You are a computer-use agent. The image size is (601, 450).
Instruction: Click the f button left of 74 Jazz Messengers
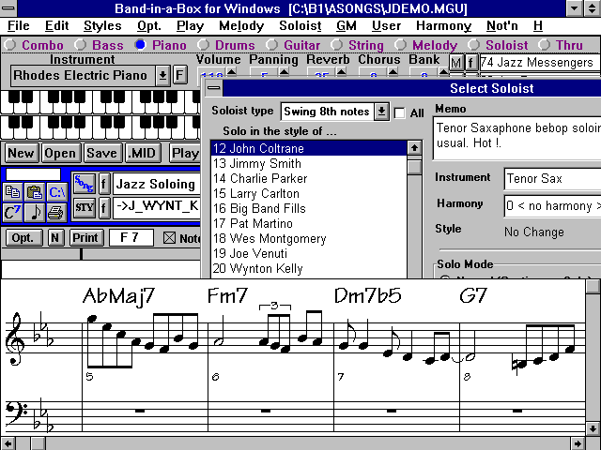coord(470,63)
